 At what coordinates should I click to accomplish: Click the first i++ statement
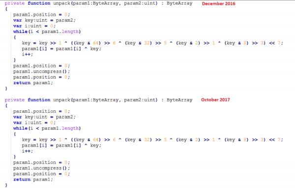[x=27, y=55]
